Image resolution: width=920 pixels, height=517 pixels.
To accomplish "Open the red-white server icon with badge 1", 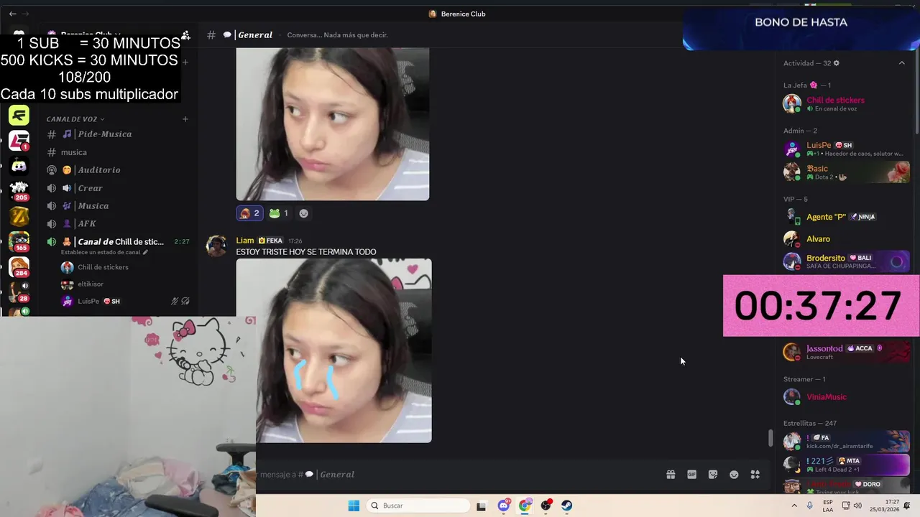I will coord(19,141).
